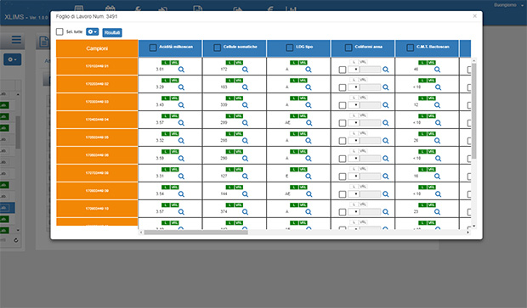Open magnifier next to acidità value 3.54
Image resolution: width=527 pixels, height=308 pixels.
[x=181, y=194]
